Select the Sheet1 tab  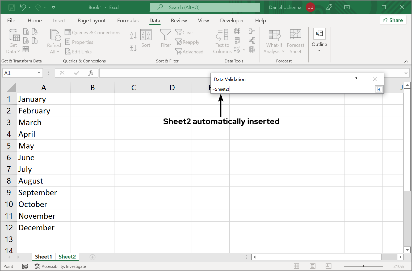click(x=44, y=257)
